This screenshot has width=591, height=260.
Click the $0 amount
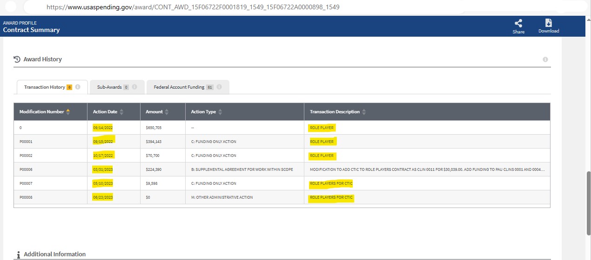[x=148, y=197]
